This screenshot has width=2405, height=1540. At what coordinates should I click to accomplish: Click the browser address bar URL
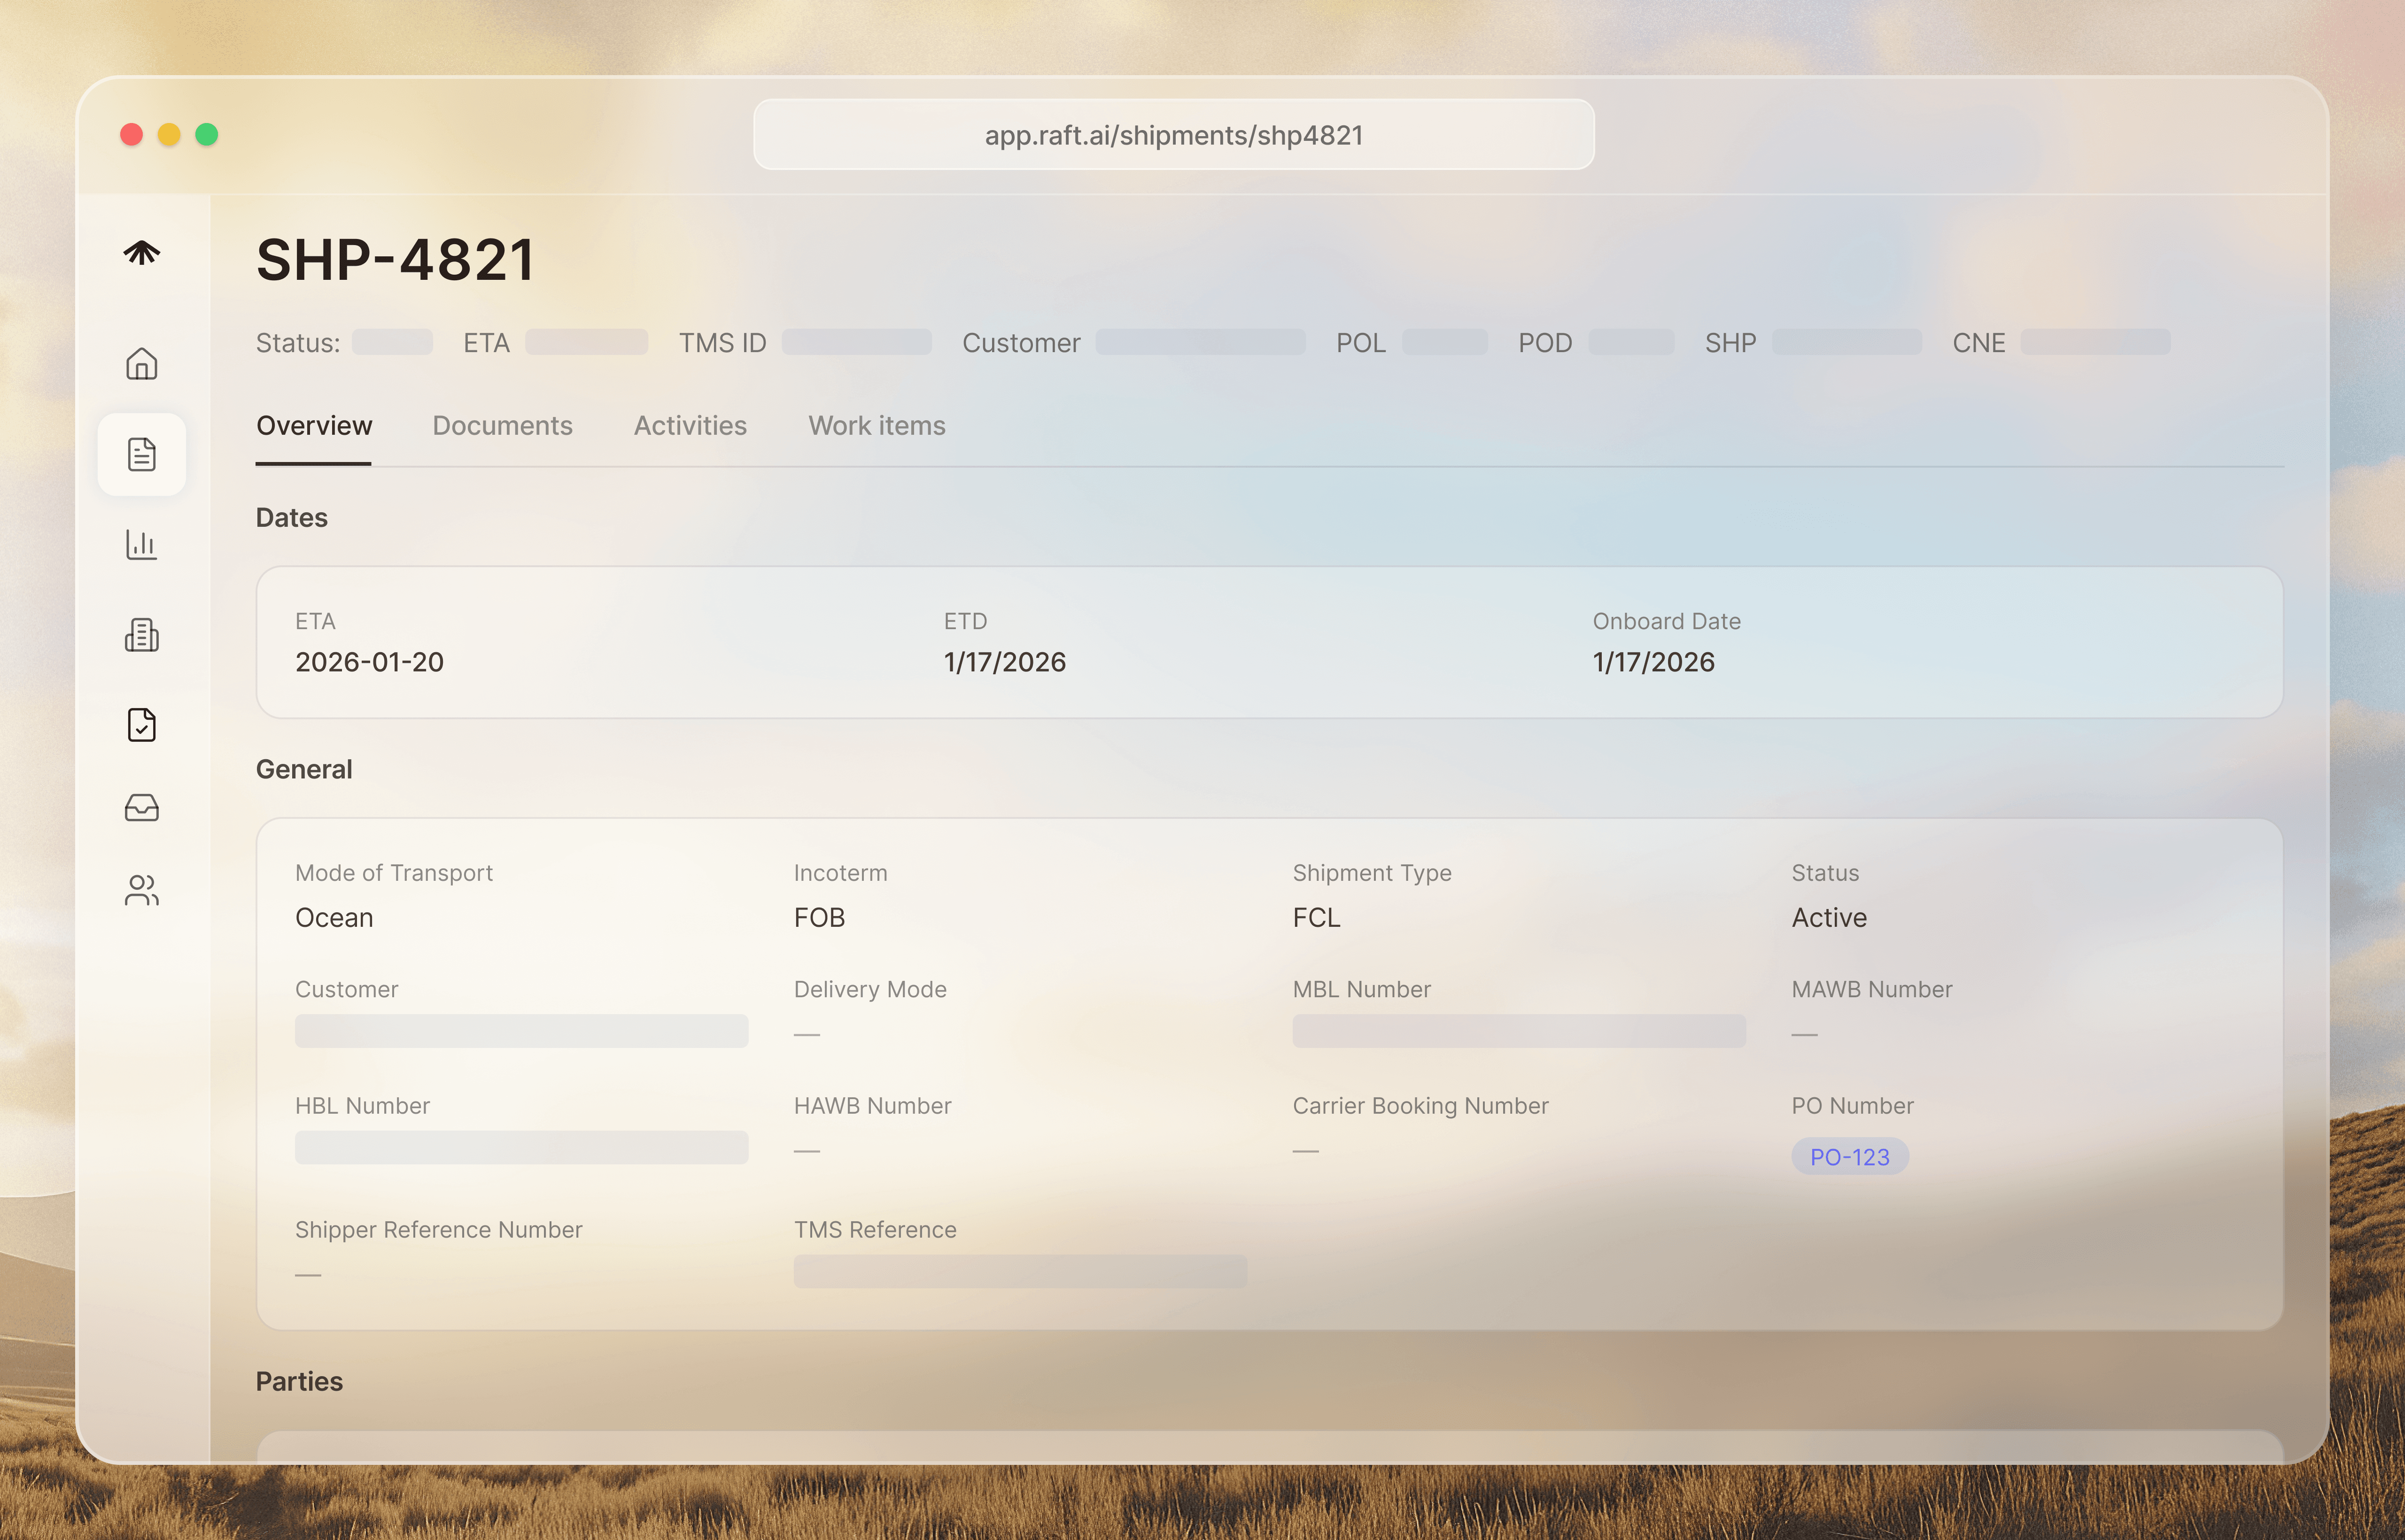point(1173,135)
